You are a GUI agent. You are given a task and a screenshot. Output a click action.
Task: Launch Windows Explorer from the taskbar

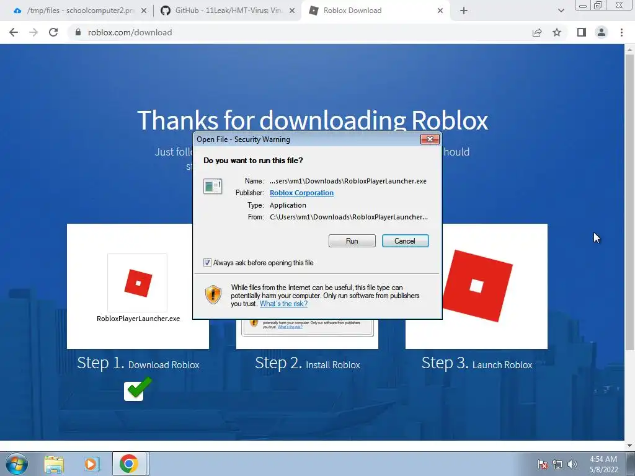coord(54,464)
